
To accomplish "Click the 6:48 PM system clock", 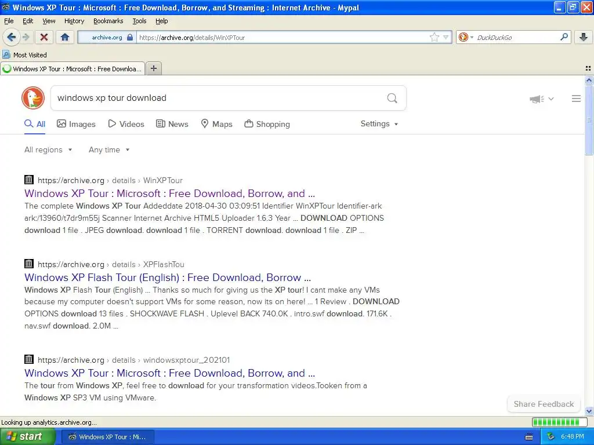I will click(573, 437).
